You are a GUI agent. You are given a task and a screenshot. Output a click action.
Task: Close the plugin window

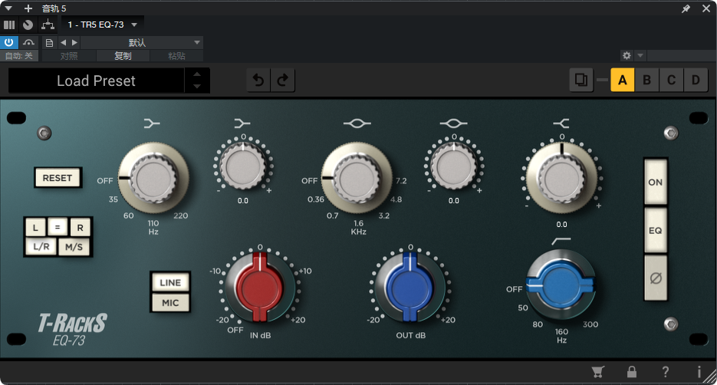[x=706, y=8]
